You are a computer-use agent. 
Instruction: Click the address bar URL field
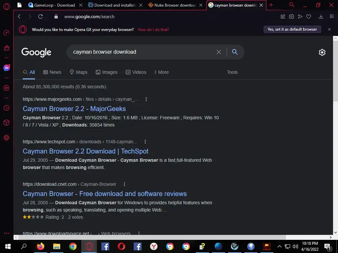(89, 16)
